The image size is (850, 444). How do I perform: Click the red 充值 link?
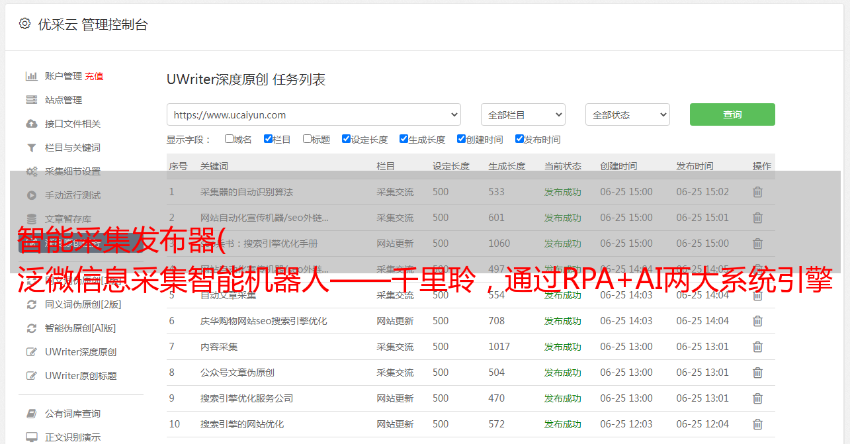click(x=94, y=76)
